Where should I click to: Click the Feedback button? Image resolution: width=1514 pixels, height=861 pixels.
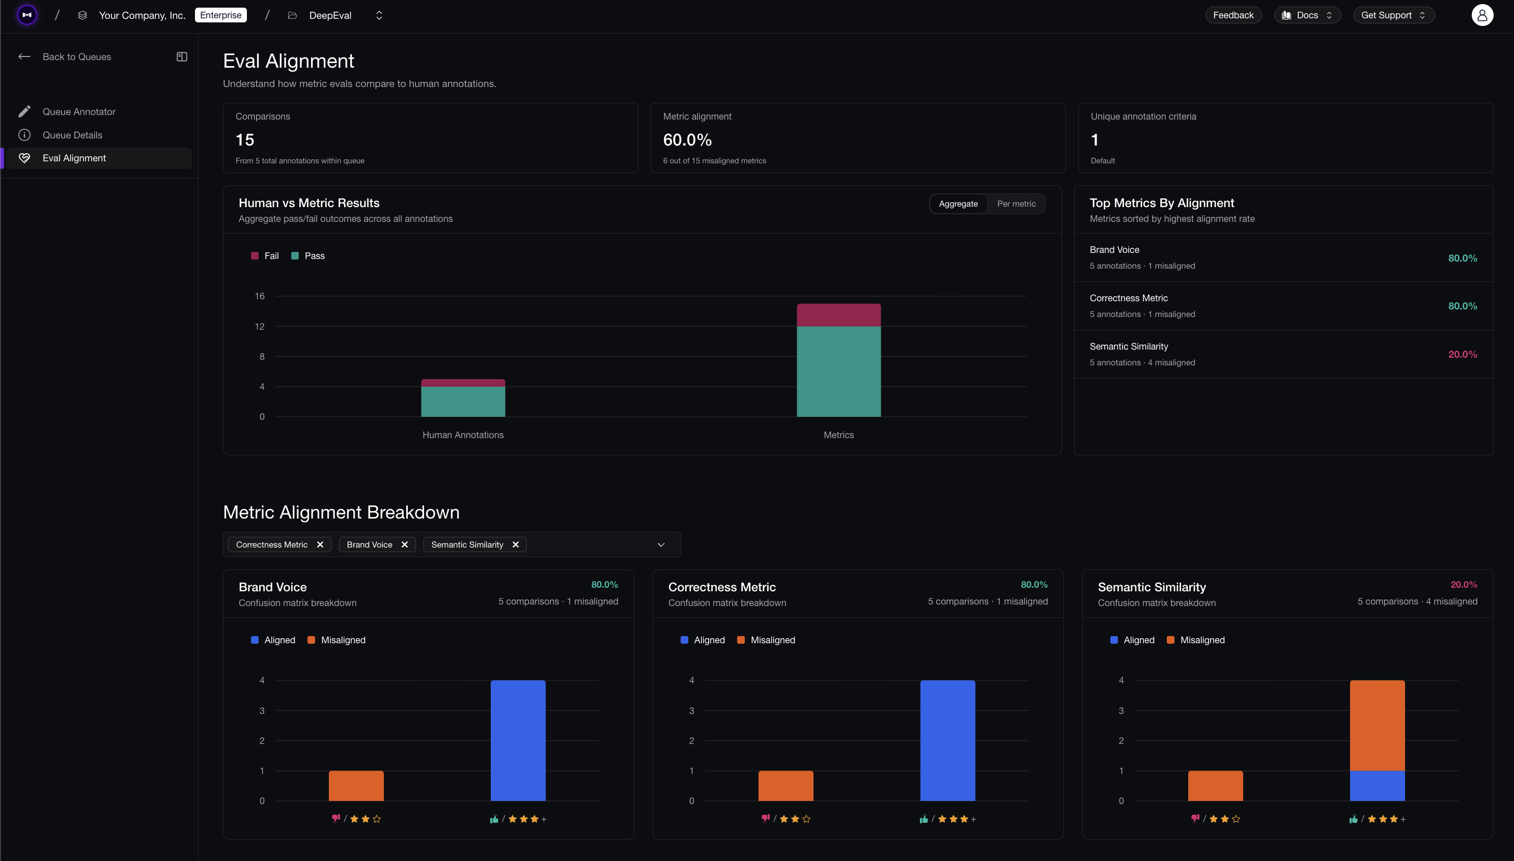point(1233,15)
